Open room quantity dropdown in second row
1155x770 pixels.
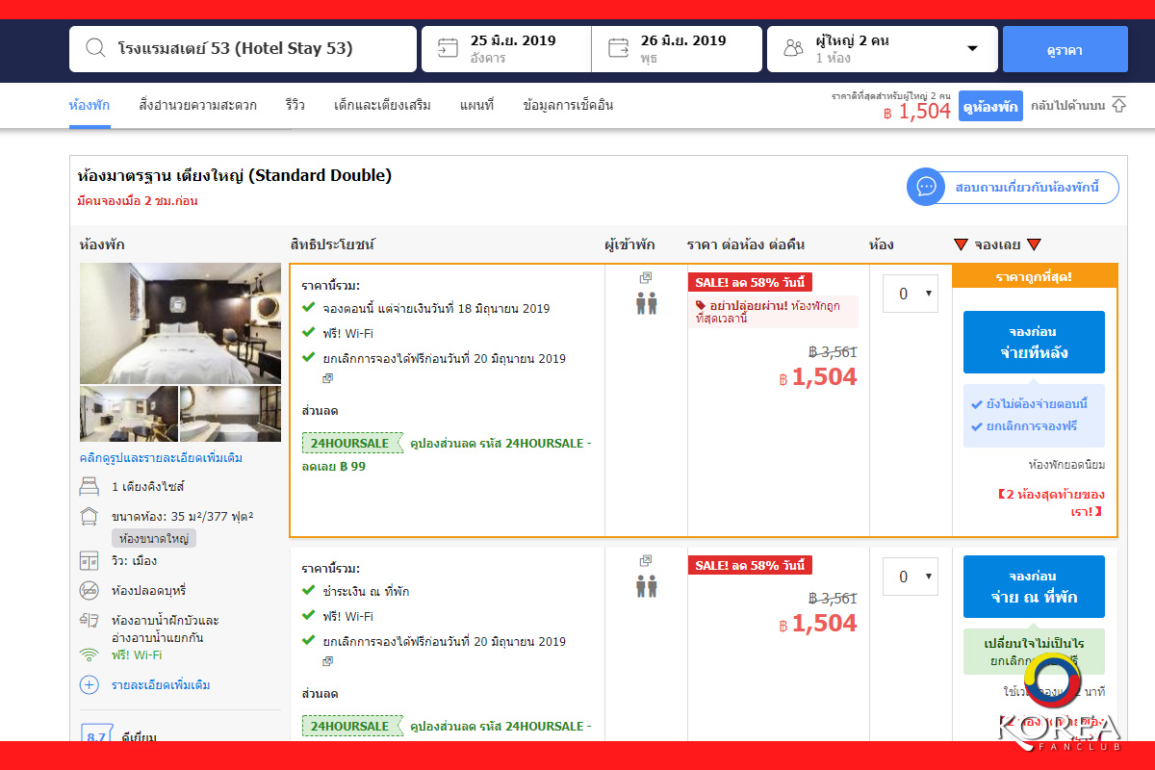pos(910,577)
